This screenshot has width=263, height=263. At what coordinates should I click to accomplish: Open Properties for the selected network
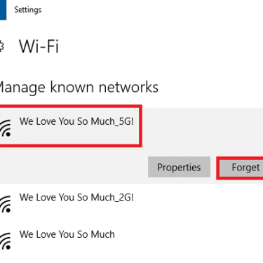(x=179, y=167)
